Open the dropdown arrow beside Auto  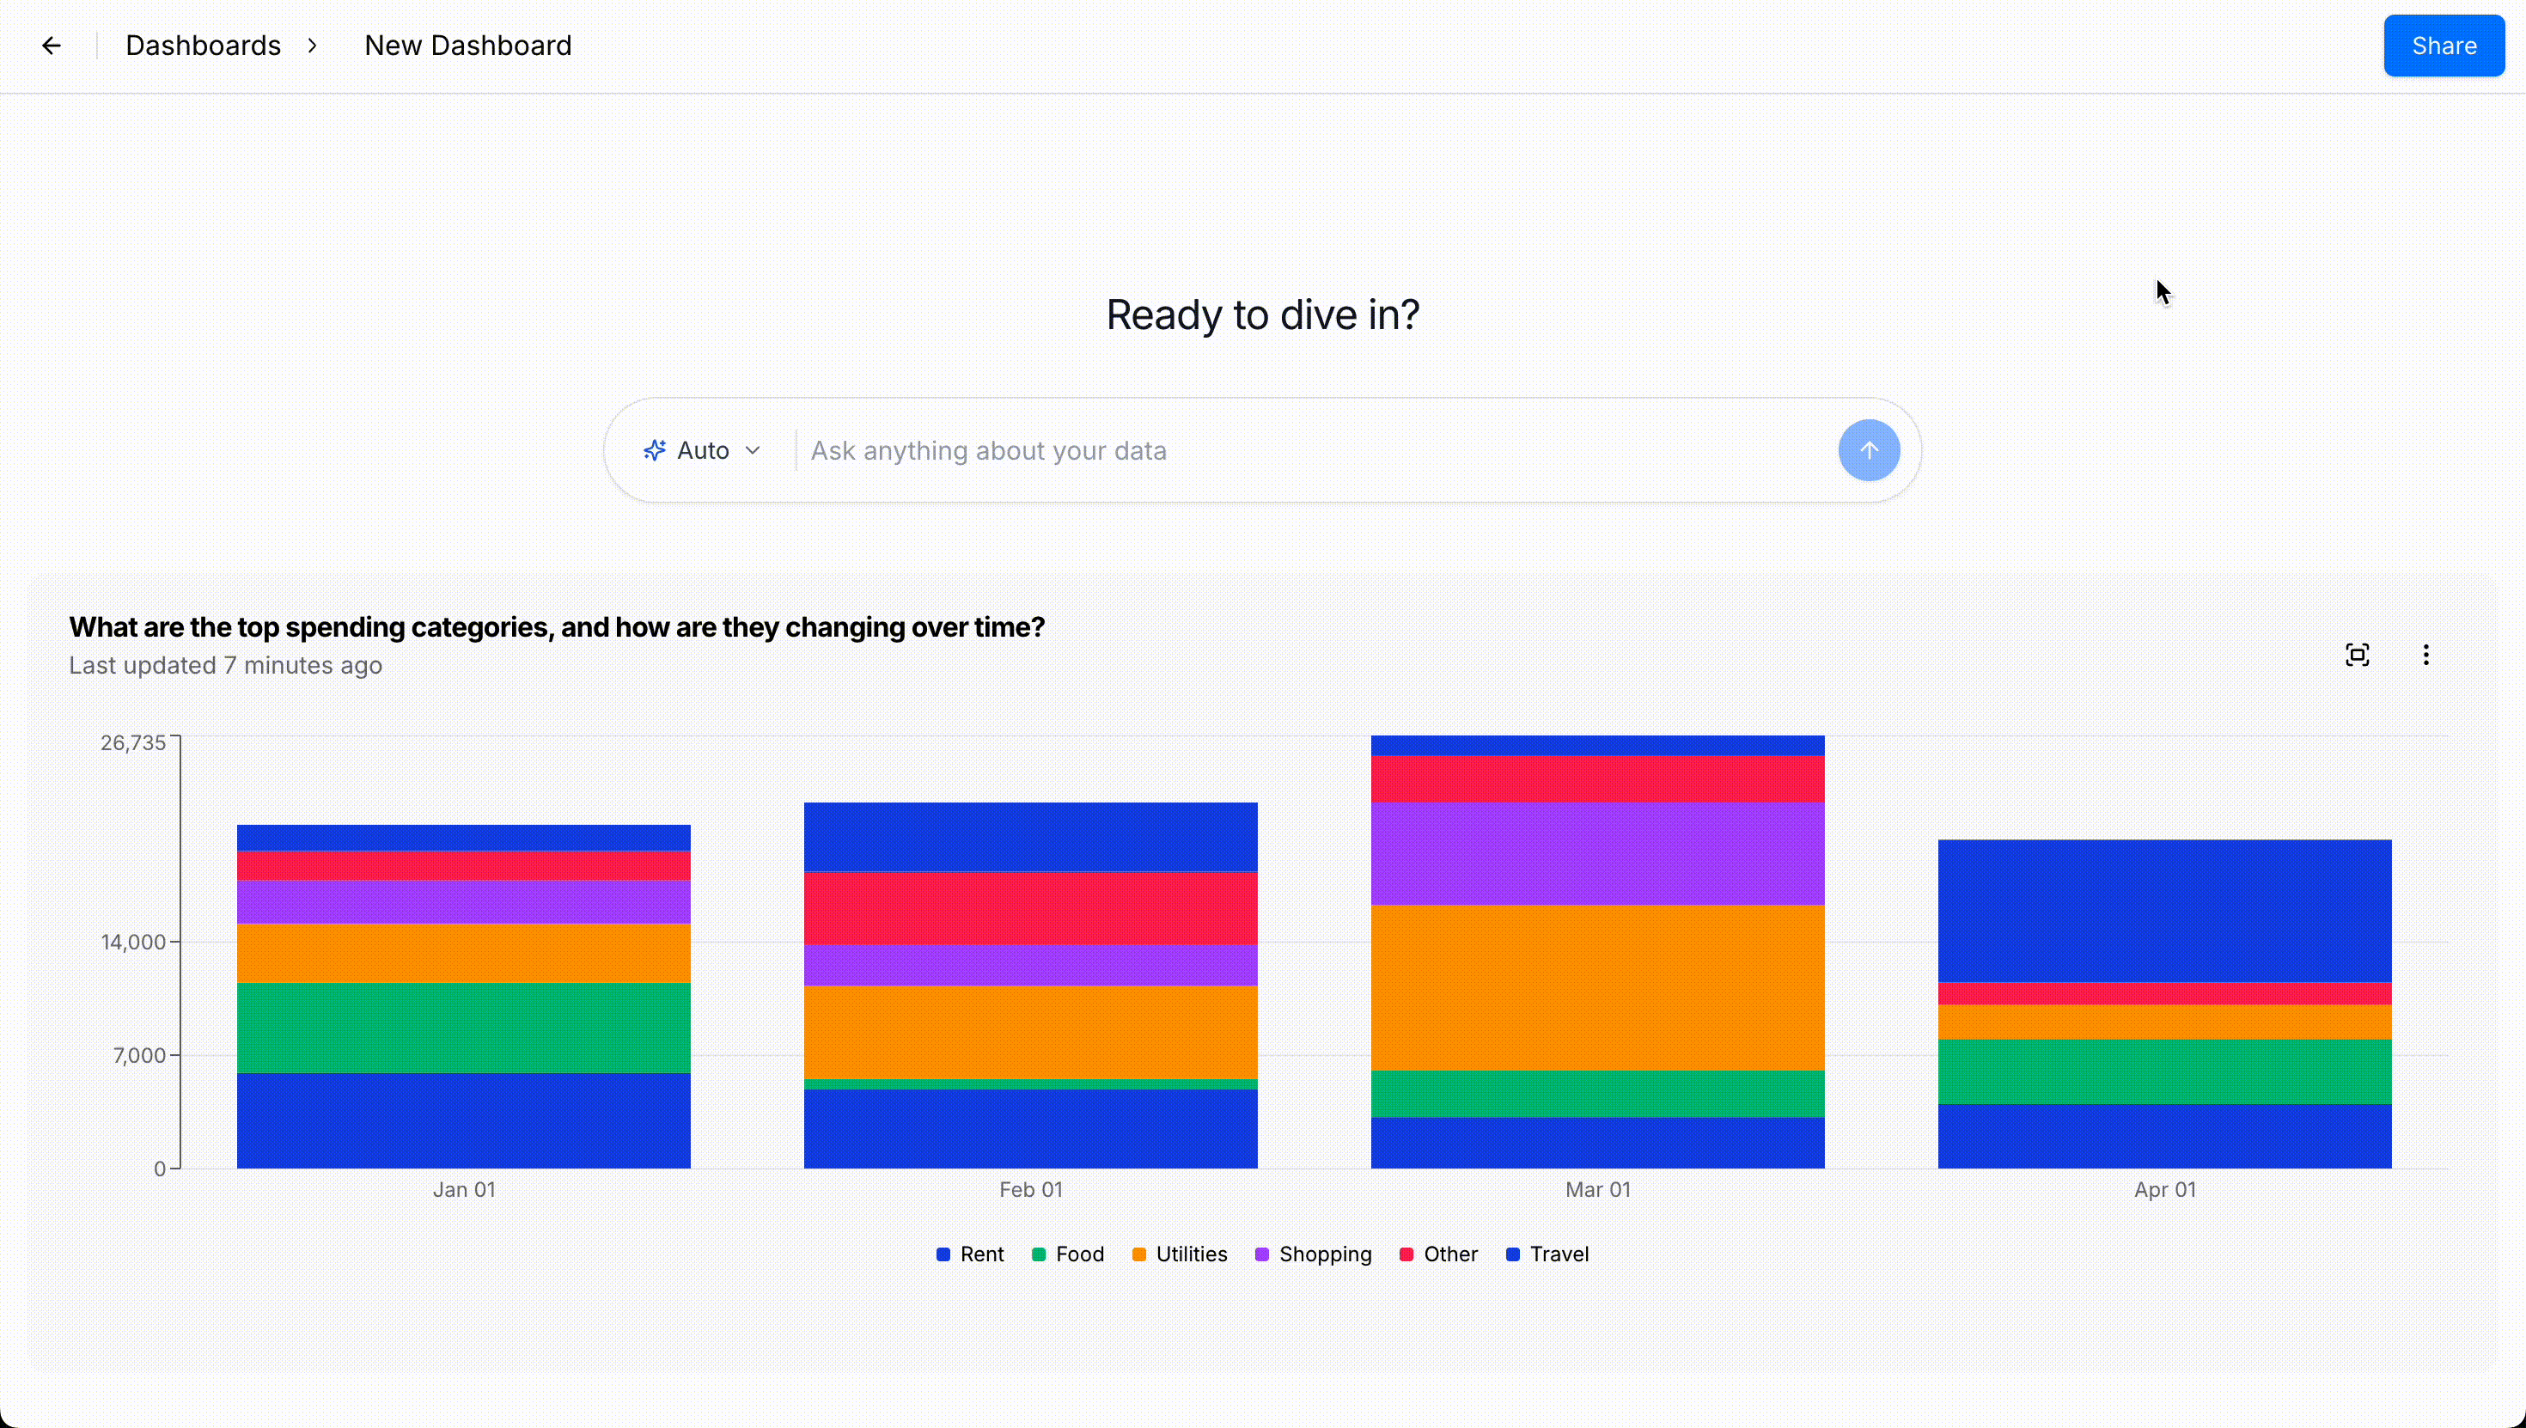click(754, 450)
